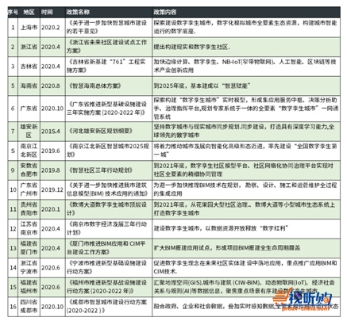
Task: Select the 《智慧海南总体方案》 policy cell
Action: point(94,86)
